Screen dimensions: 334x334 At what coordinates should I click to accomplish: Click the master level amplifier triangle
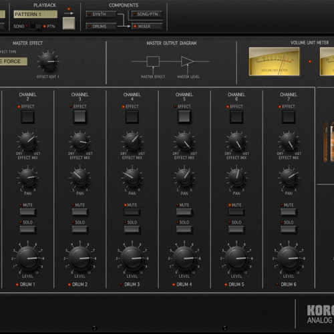pyautogui.click(x=187, y=61)
